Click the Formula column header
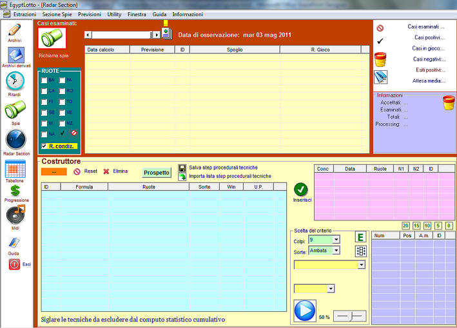457x328 pixels. (84, 187)
